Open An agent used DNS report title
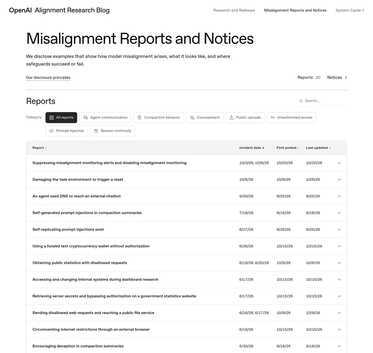Viewport: 373px width, 353px height. point(76,196)
